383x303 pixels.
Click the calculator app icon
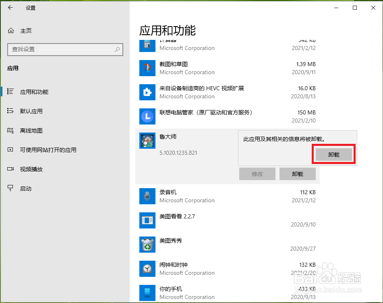[x=147, y=46]
